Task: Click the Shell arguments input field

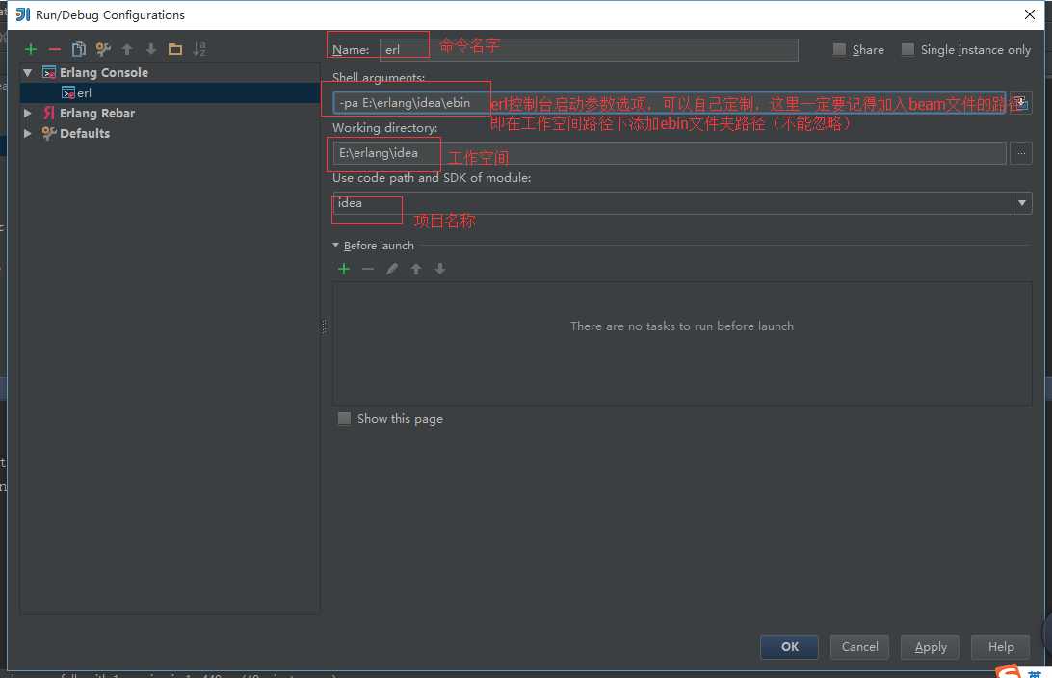Action: [670, 103]
